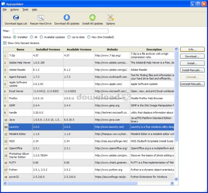Select the Firefox row in the list
This screenshot has width=208, height=193.
89,98
